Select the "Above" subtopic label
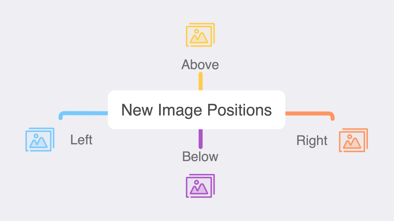 pos(200,64)
